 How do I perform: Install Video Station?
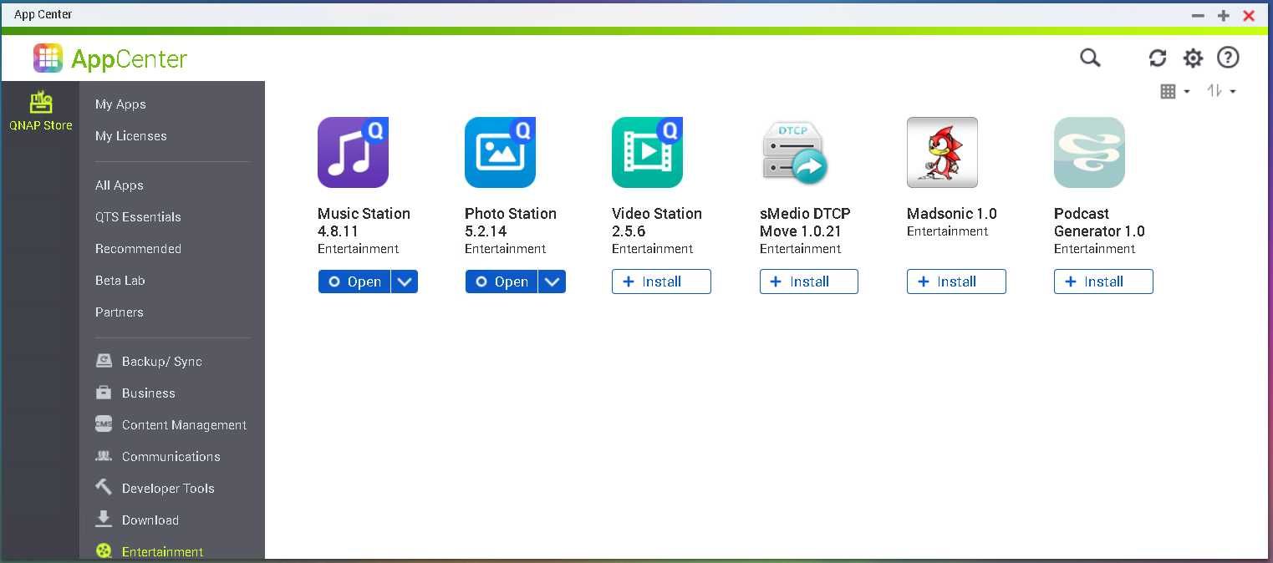pyautogui.click(x=661, y=281)
